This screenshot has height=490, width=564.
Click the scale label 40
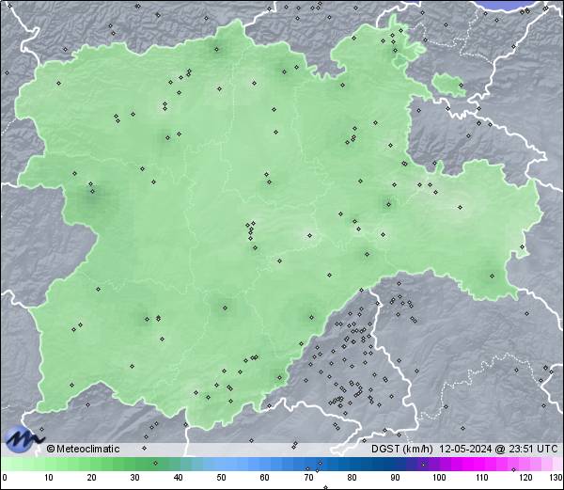pyautogui.click(x=179, y=478)
